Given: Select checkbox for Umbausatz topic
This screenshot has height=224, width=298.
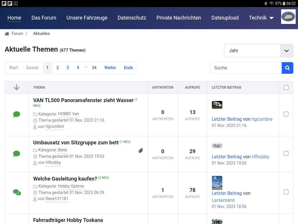Looking at the screenshot, I should (286, 153).
